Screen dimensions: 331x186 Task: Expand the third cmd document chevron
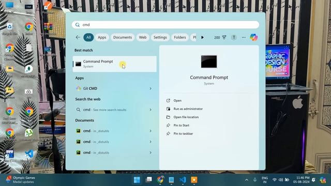151,152
